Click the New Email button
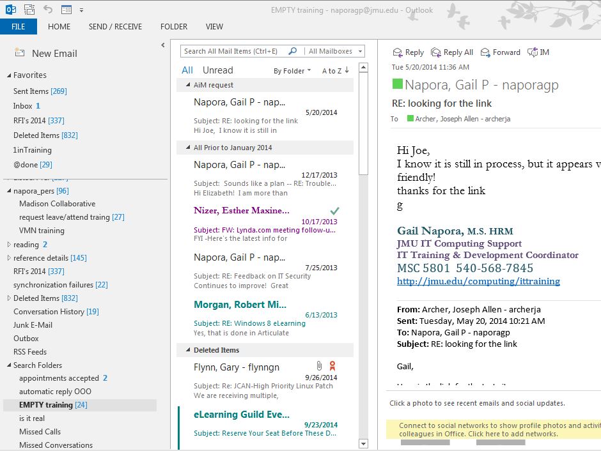Screen dimensions: 601x451 46,53
